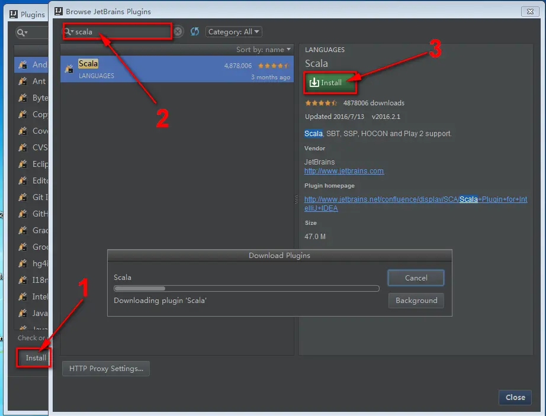This screenshot has height=416, width=546.
Task: Click the hg4i plugin icon in Plugins list
Action: 23,263
